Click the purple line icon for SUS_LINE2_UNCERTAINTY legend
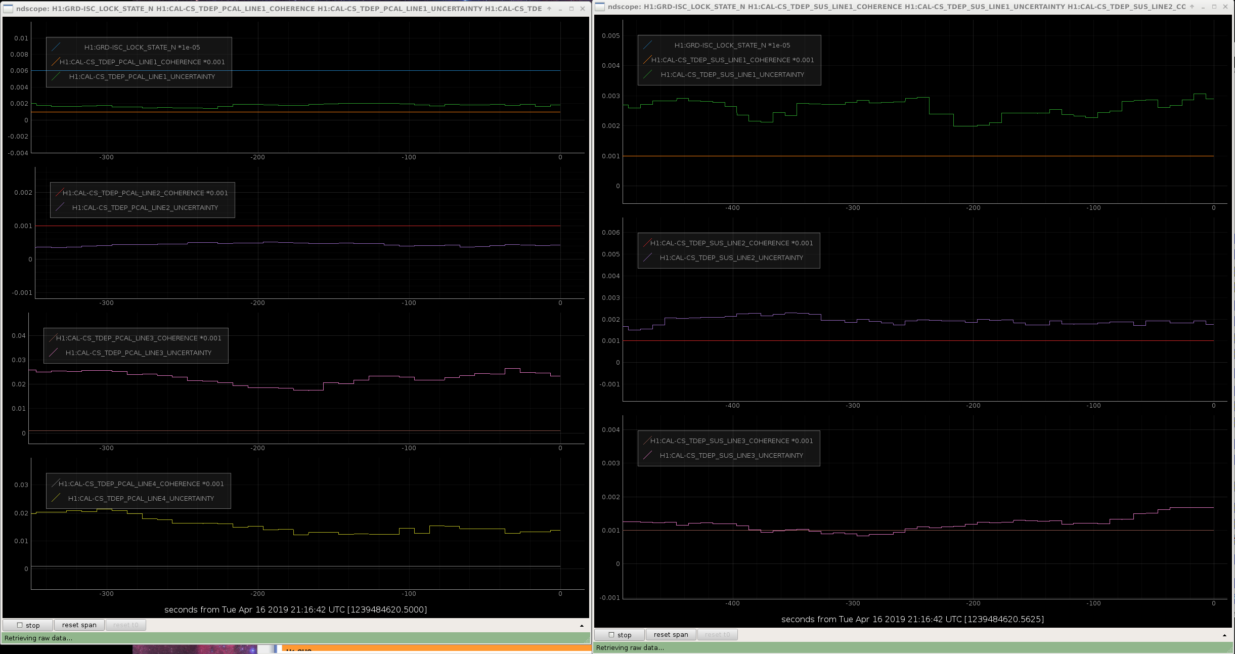 pyautogui.click(x=647, y=257)
